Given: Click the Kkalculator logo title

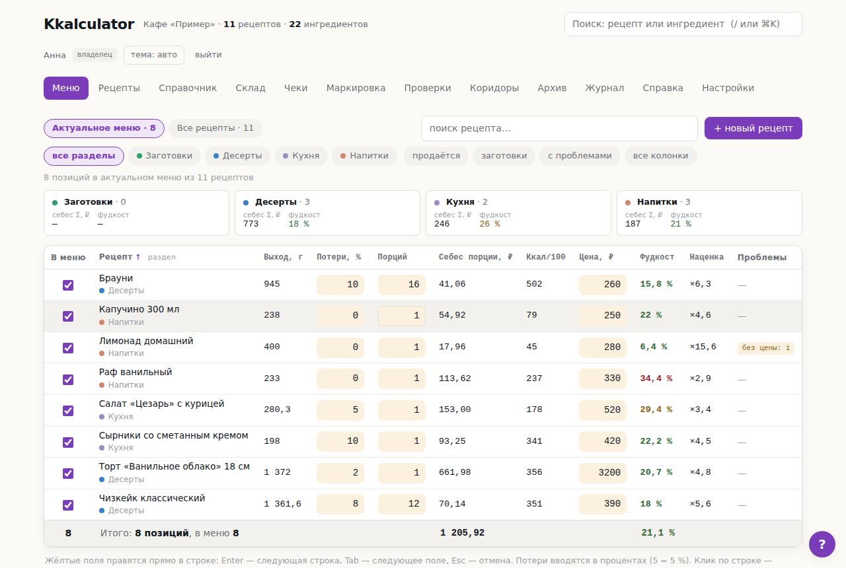Looking at the screenshot, I should pos(89,24).
